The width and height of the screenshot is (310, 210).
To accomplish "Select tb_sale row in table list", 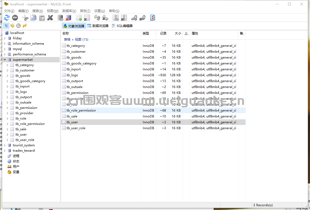I will click(153, 116).
